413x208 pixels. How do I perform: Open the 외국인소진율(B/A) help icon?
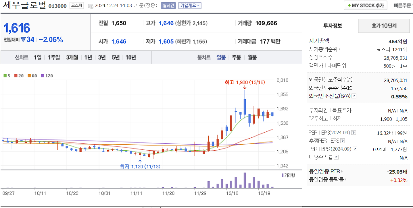point(354,96)
